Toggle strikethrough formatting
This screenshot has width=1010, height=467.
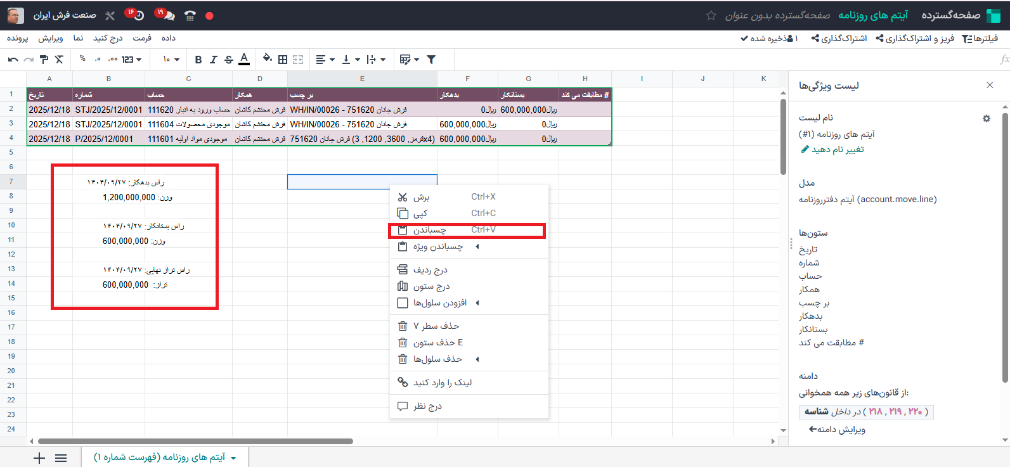[229, 60]
